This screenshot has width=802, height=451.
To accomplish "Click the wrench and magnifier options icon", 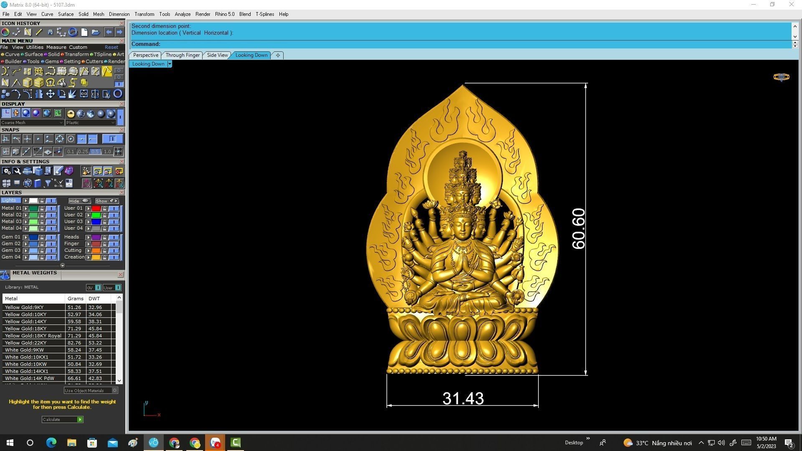I will [17, 171].
